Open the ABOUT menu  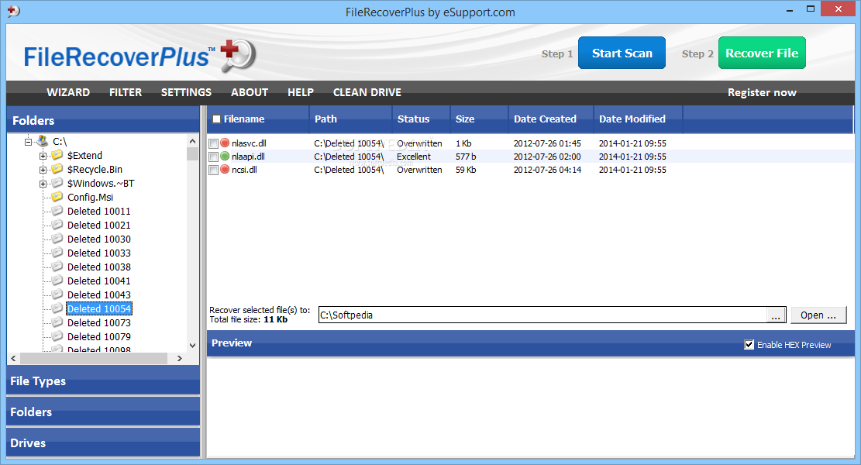[x=250, y=92]
